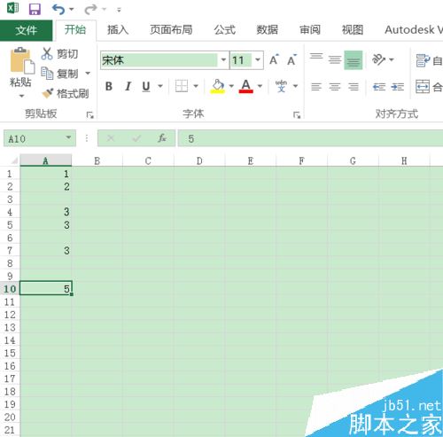Open the 文件 file tab
Viewport: 443px width, 437px height.
coord(27,30)
